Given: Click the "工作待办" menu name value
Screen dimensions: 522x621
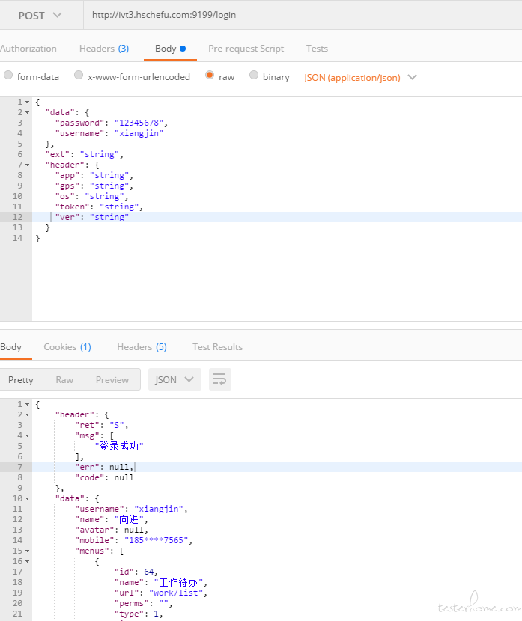Looking at the screenshot, I should click(x=178, y=583).
